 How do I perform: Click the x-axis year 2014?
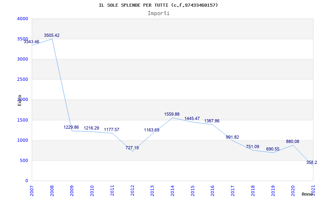(x=173, y=190)
